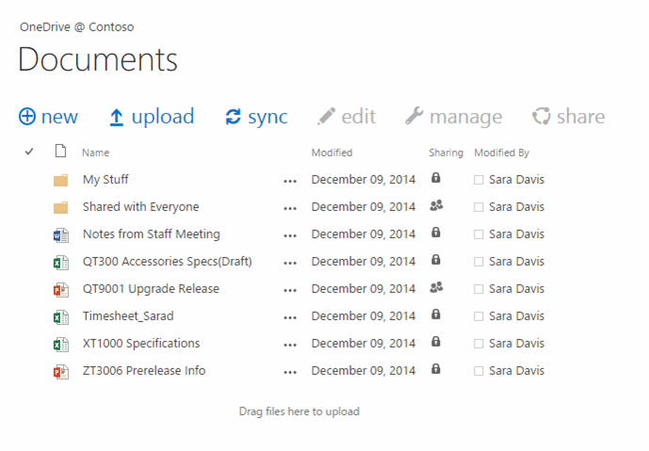
Task: Click the new document command
Action: point(49,117)
